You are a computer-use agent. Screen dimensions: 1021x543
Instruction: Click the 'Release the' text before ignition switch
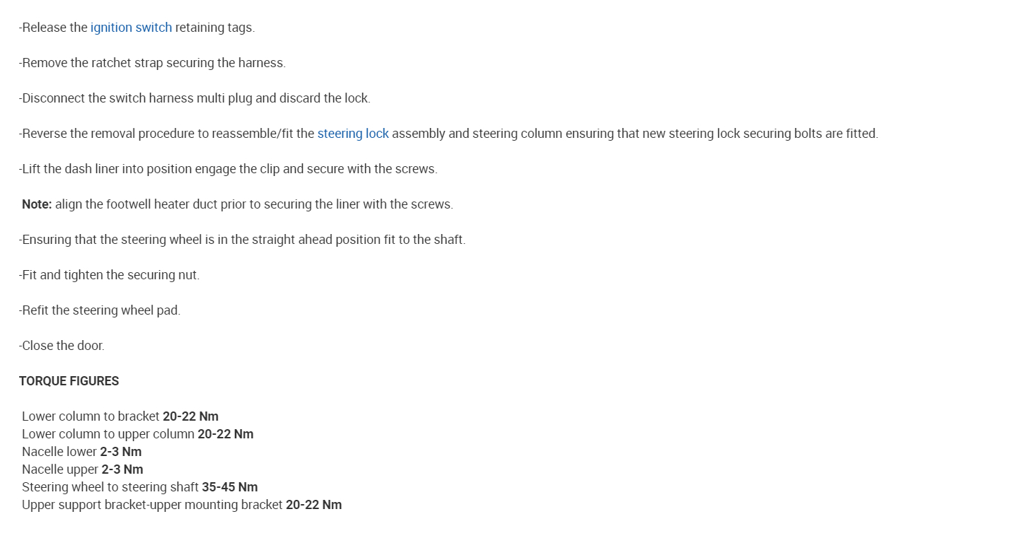click(54, 28)
